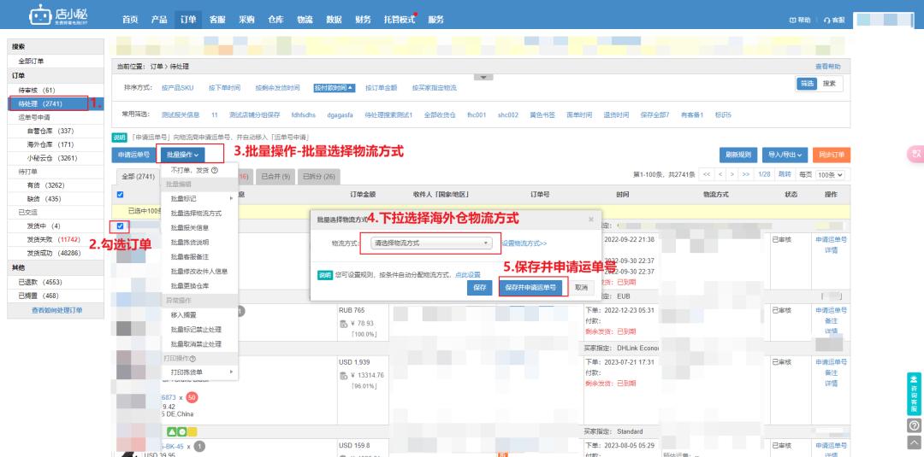Switch to the 搜索 mode toggle

[830, 84]
